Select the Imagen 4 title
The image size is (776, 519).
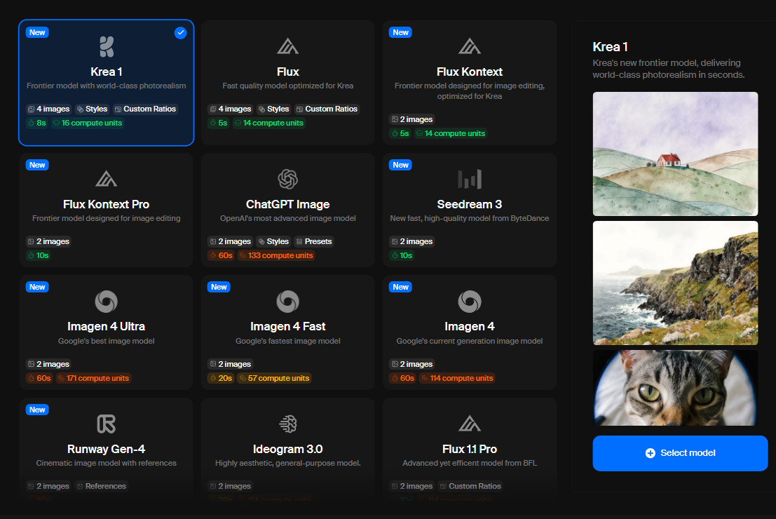[x=470, y=326]
